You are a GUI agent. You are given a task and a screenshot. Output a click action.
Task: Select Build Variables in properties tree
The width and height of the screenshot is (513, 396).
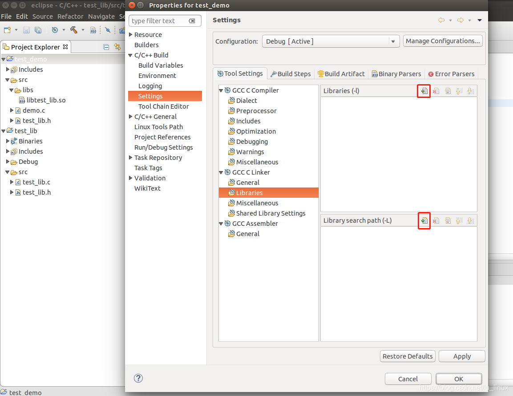pos(161,65)
